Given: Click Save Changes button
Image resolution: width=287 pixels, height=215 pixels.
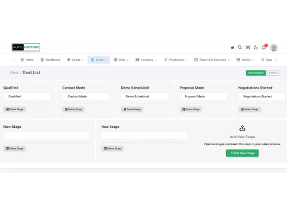Looking at the screenshot, I should [255, 73].
